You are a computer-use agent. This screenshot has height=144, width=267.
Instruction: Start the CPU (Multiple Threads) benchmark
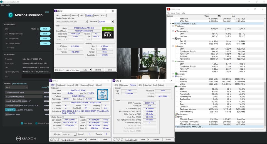point(45,34)
